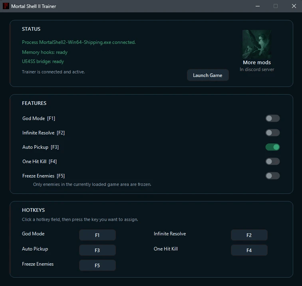
Task: Click 'Infinite Resolve [F2]' feature label
Action: click(44, 133)
